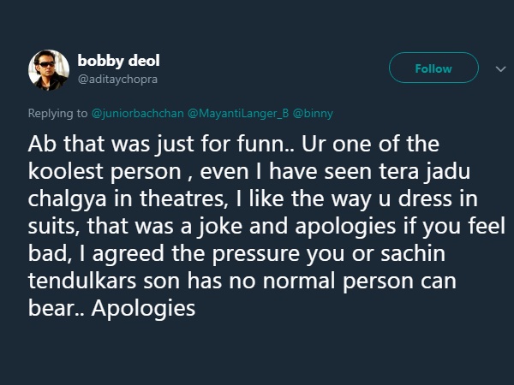The height and width of the screenshot is (385, 514).
Task: Click the tweet's first line starting 'Ab that was'
Action: tap(233, 144)
